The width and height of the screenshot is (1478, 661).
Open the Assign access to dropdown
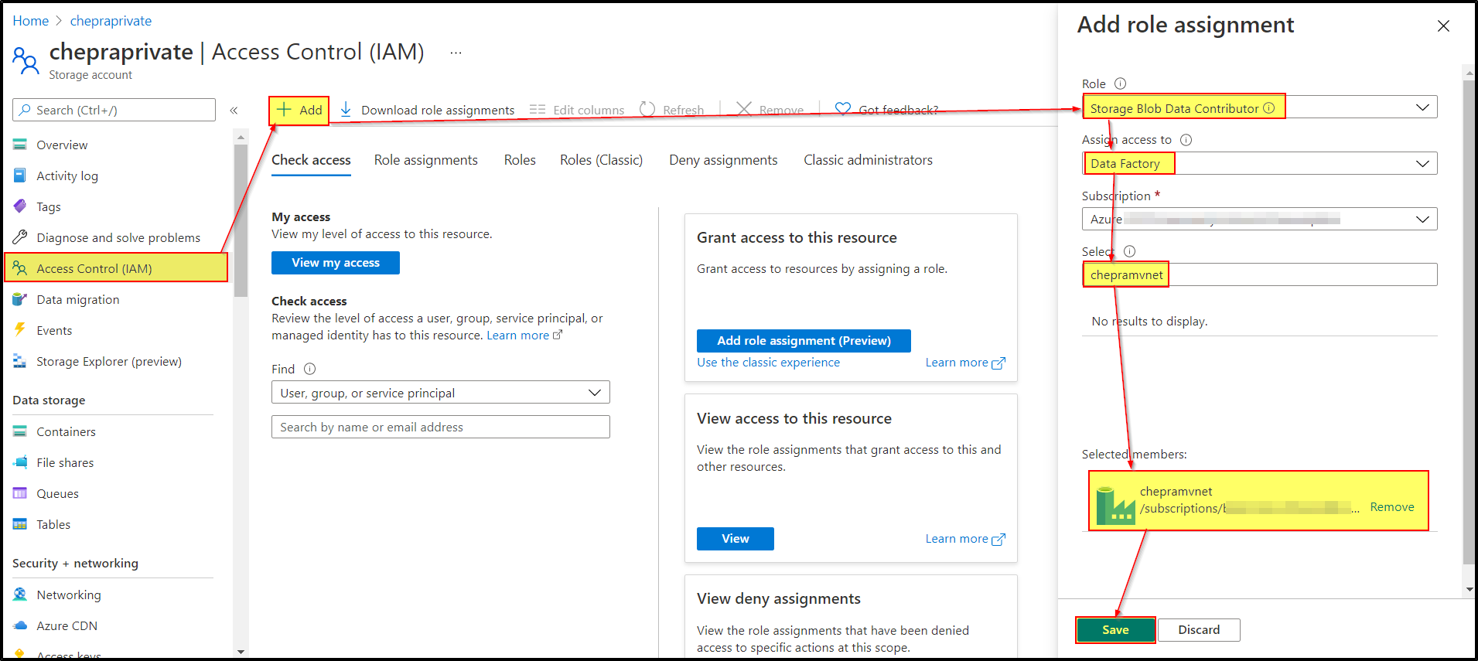click(x=1259, y=163)
